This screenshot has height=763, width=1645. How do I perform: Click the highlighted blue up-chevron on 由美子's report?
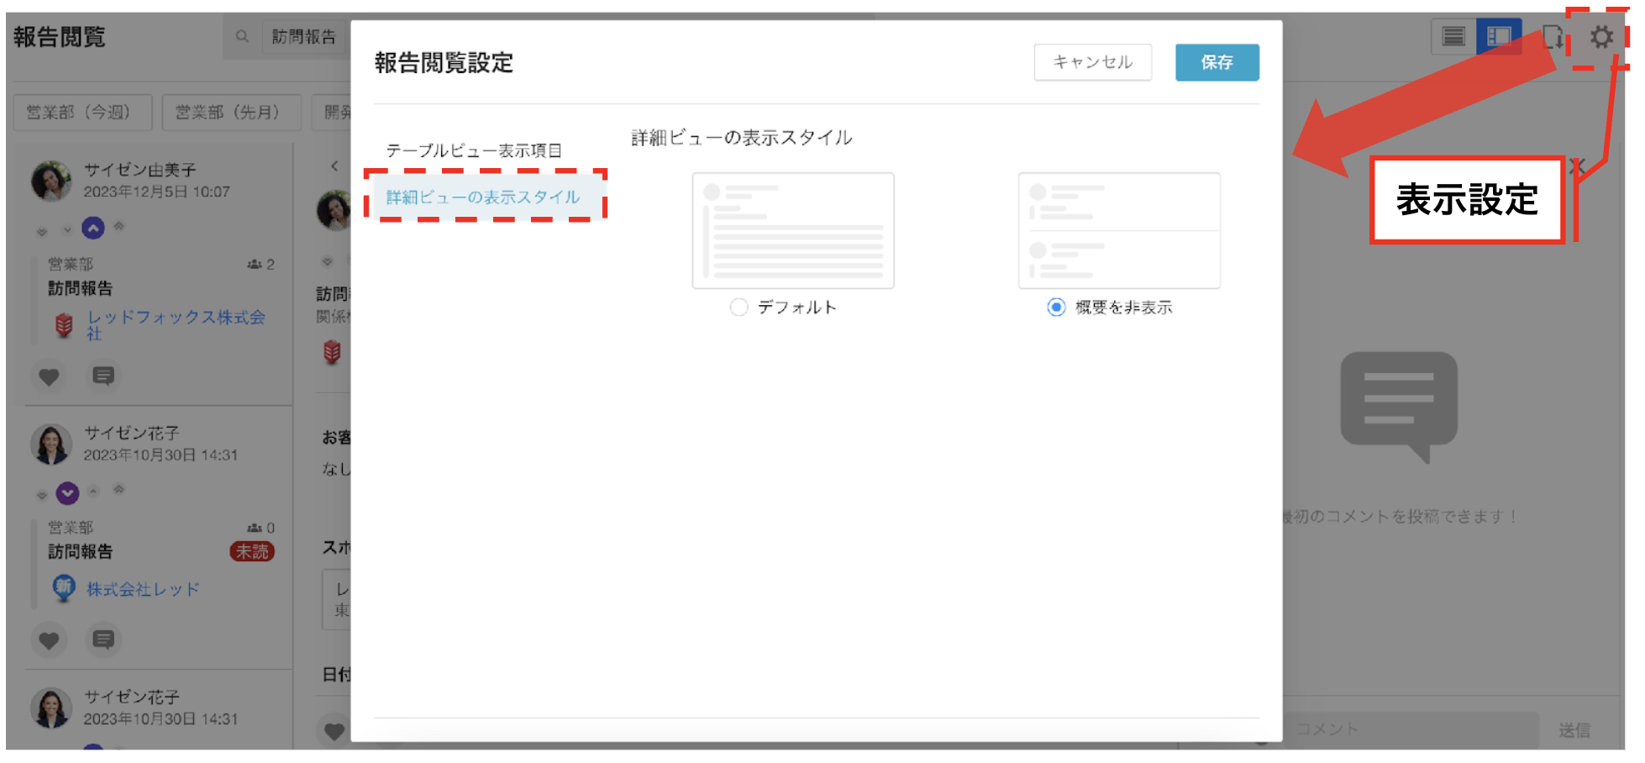[93, 228]
